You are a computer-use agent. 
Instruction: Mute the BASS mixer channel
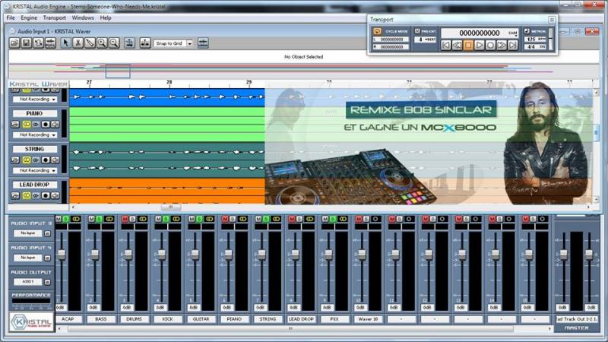point(91,219)
